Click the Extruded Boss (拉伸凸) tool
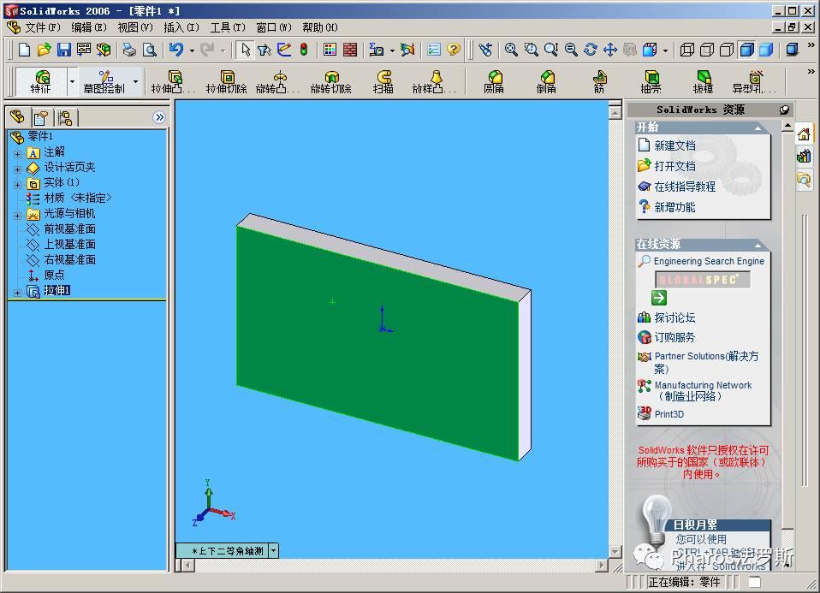820x593 pixels. pos(174,82)
